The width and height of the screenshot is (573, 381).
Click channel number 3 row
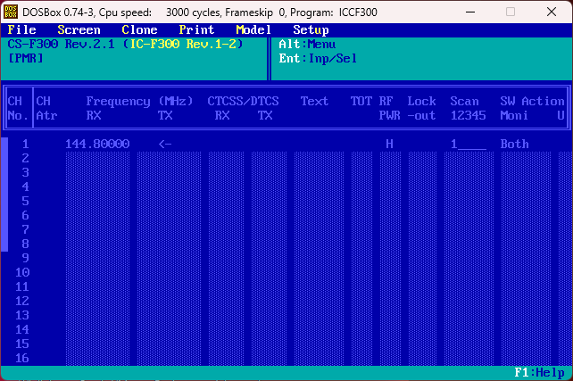[x=25, y=172]
